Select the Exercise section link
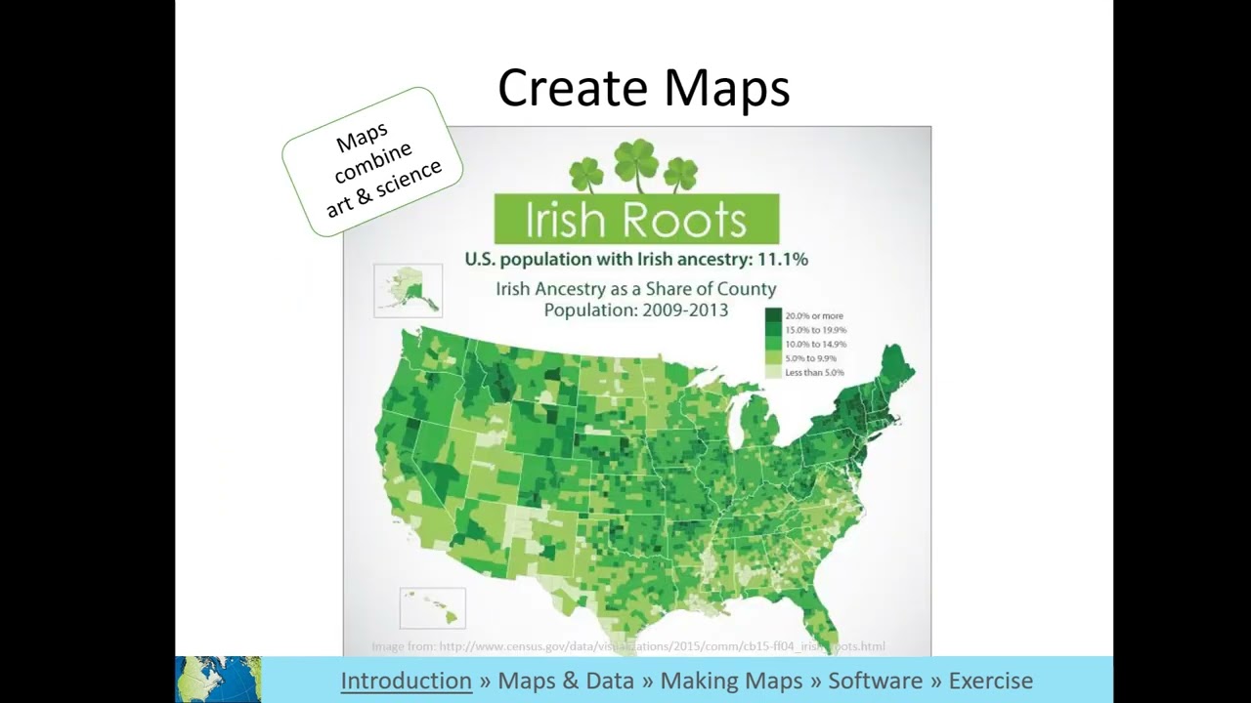 tap(990, 681)
